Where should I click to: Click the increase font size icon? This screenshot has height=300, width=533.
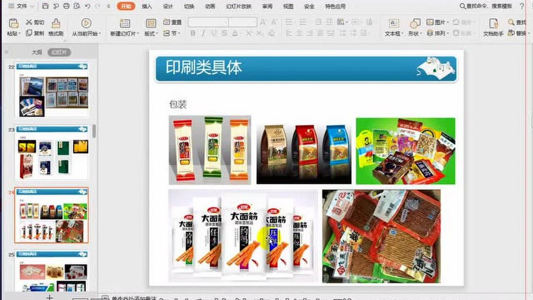click(263, 22)
